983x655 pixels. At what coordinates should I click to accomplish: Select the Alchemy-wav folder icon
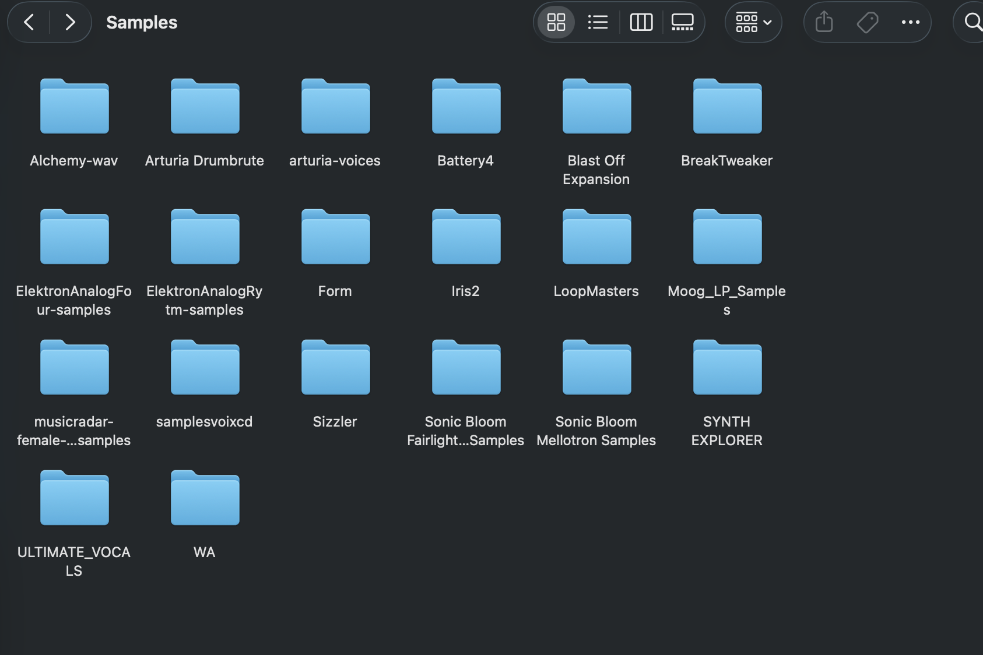(75, 106)
